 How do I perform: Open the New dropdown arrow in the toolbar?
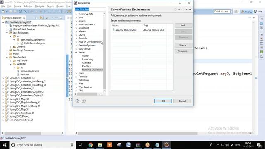point(7,12)
